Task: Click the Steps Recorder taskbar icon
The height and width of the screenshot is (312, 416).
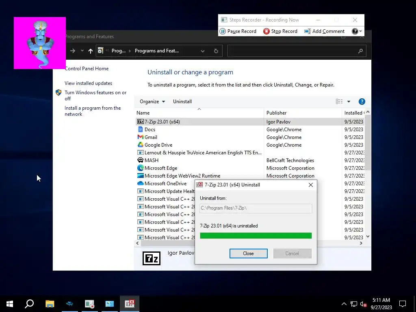Action: click(89, 304)
